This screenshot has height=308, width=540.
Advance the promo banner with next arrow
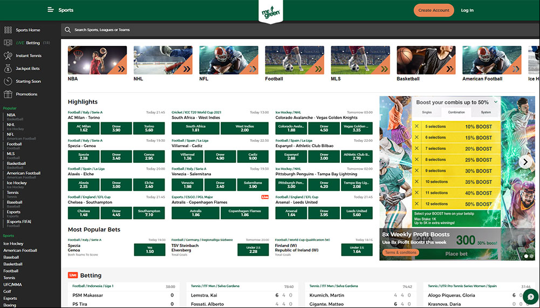click(x=525, y=162)
